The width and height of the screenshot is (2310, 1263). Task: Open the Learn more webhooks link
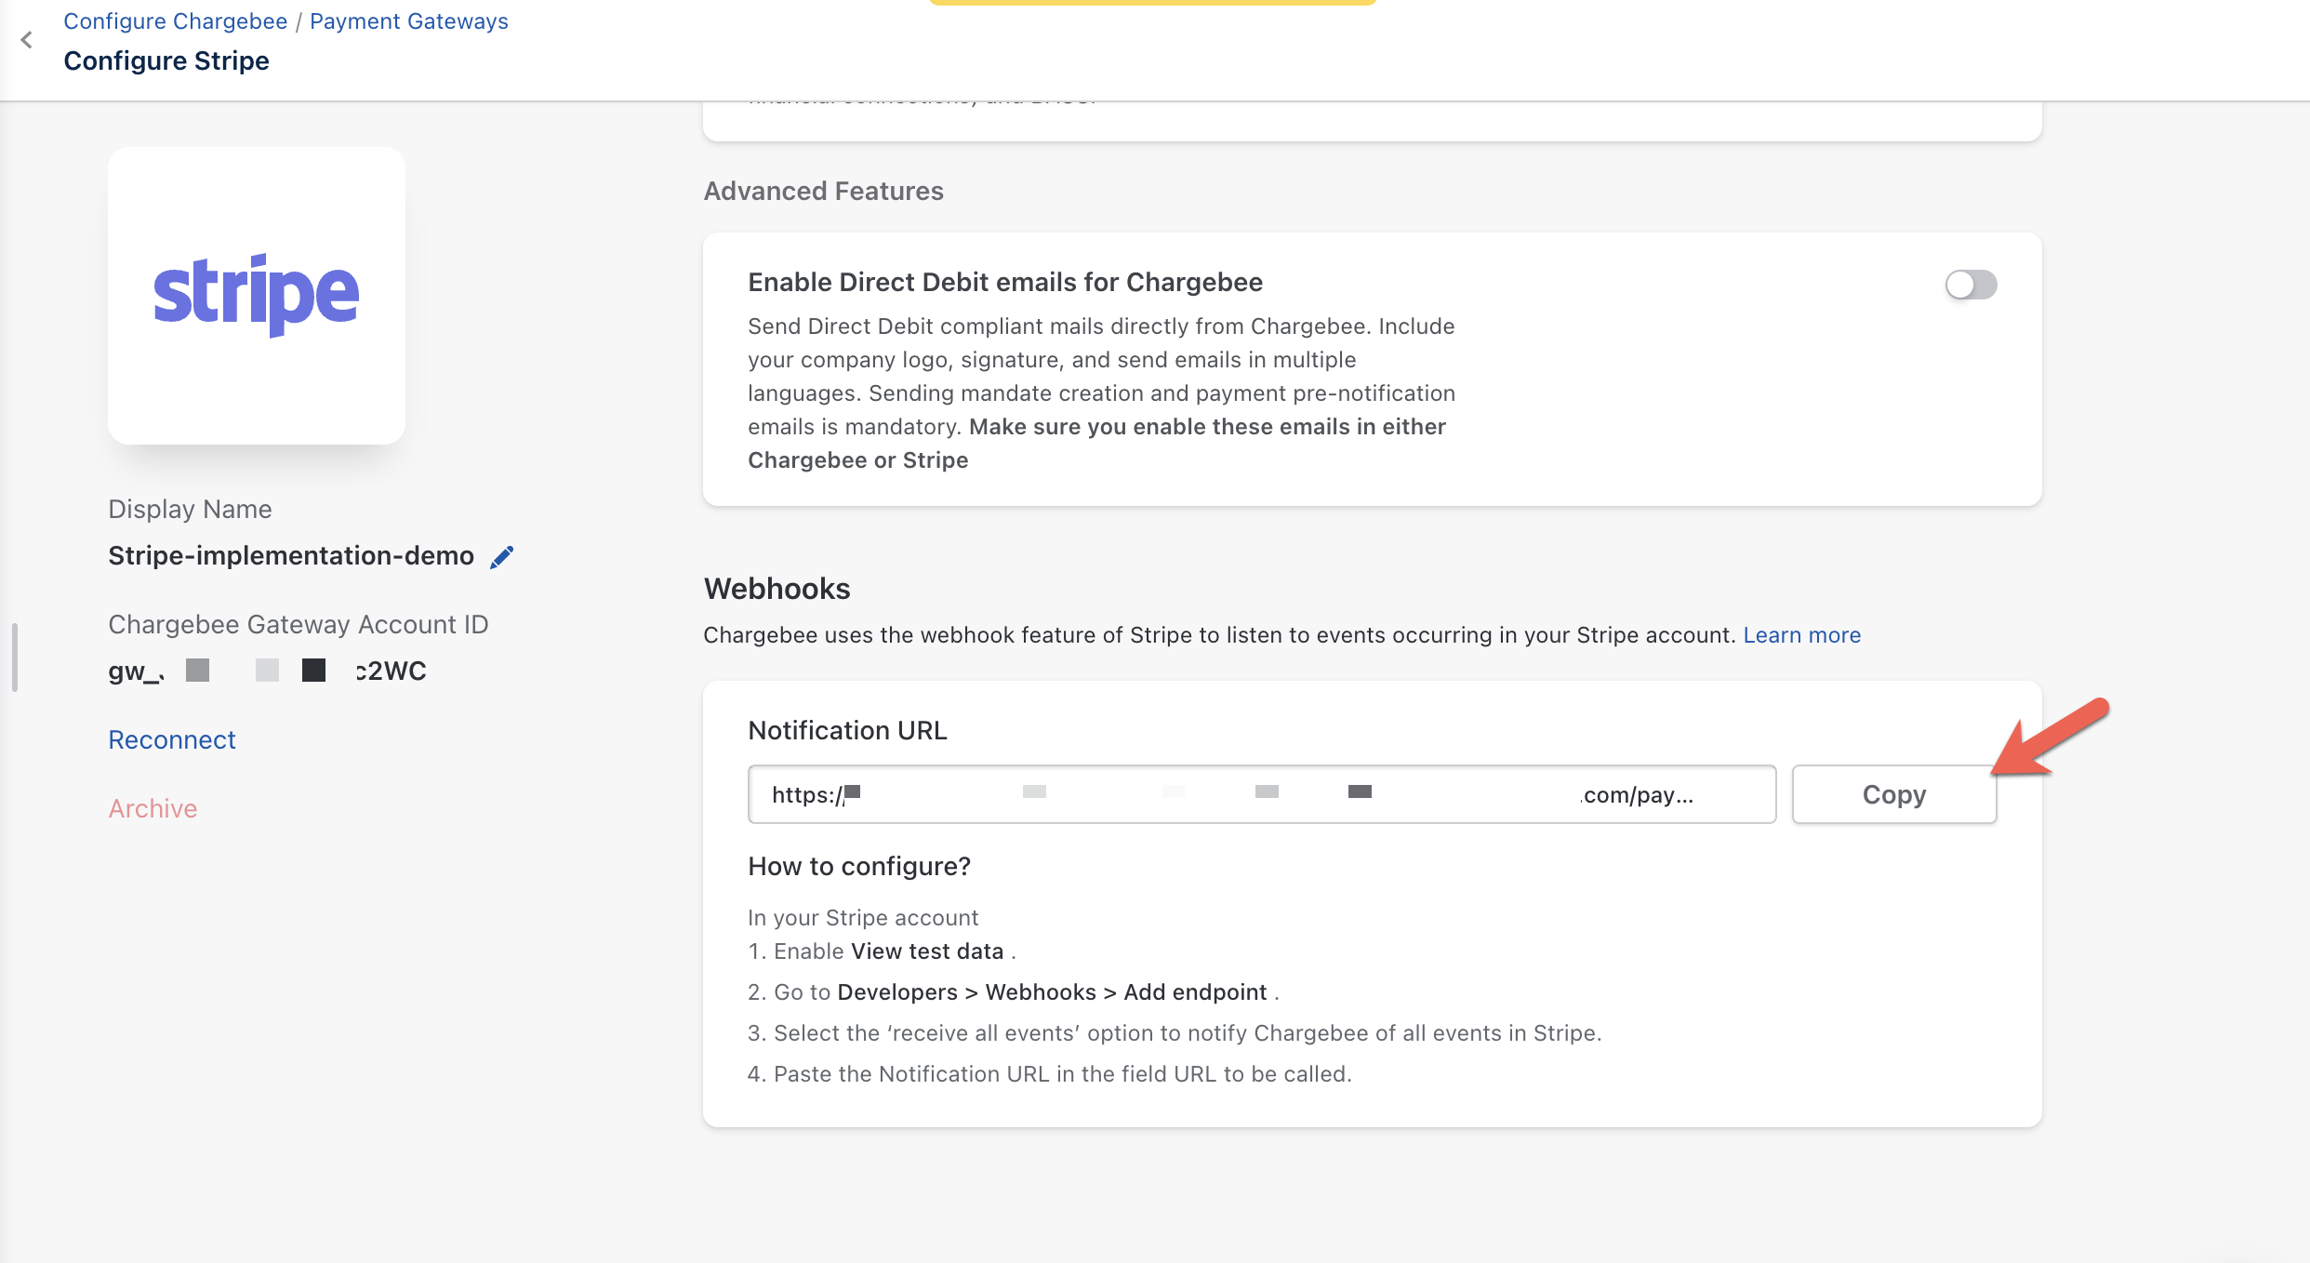click(x=1801, y=635)
